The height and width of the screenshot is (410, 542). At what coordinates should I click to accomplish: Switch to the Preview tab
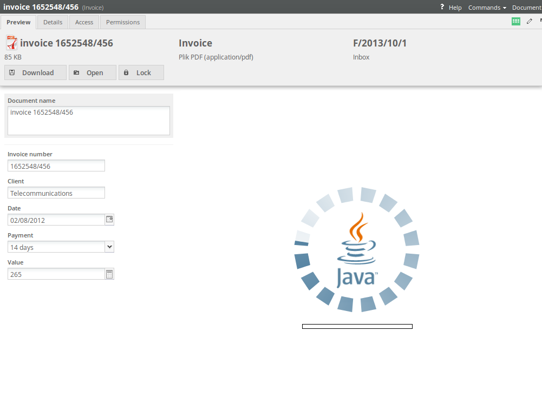[x=18, y=22]
